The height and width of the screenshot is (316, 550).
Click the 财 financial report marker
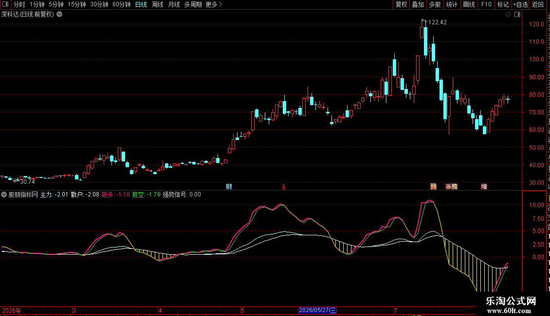229,186
